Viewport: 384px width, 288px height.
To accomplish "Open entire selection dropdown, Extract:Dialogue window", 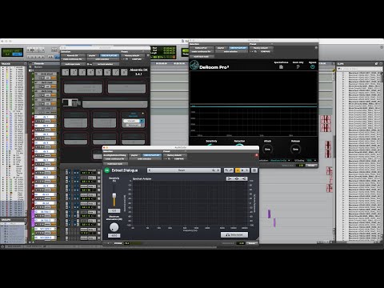I will pyautogui.click(x=144, y=158).
